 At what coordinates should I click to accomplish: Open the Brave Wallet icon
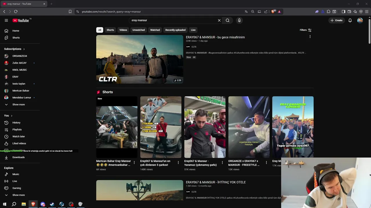tap(349, 12)
